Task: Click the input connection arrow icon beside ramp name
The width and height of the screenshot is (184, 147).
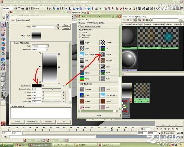Action: [58, 25]
